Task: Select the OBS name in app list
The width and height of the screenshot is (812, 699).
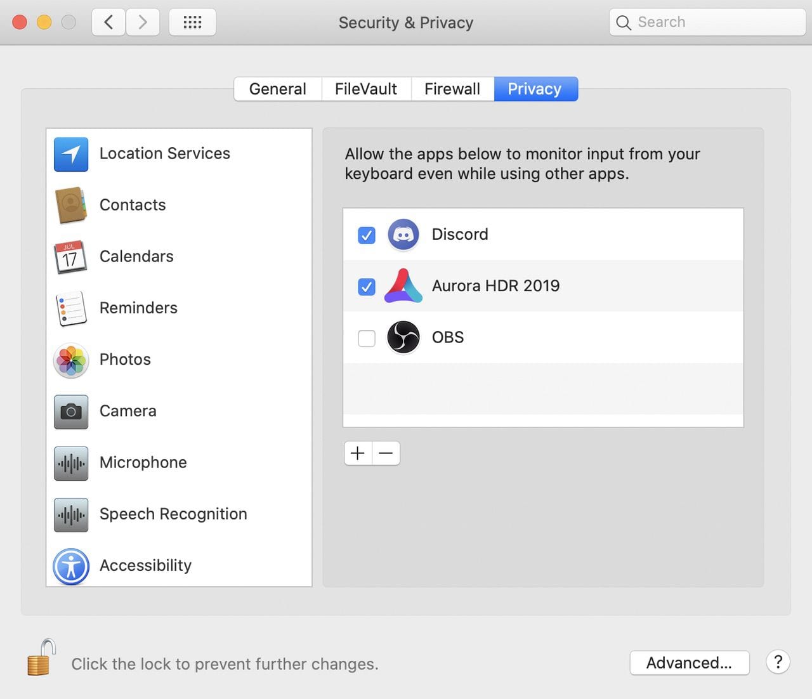Action: [x=448, y=337]
